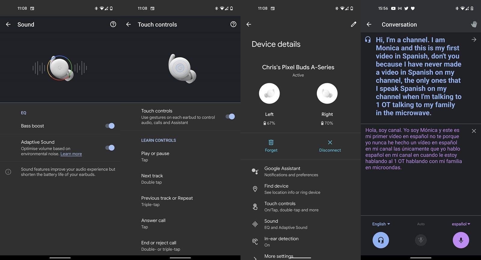Select the Right earbud image
Viewport: 481px width, 260px height.
tap(327, 93)
